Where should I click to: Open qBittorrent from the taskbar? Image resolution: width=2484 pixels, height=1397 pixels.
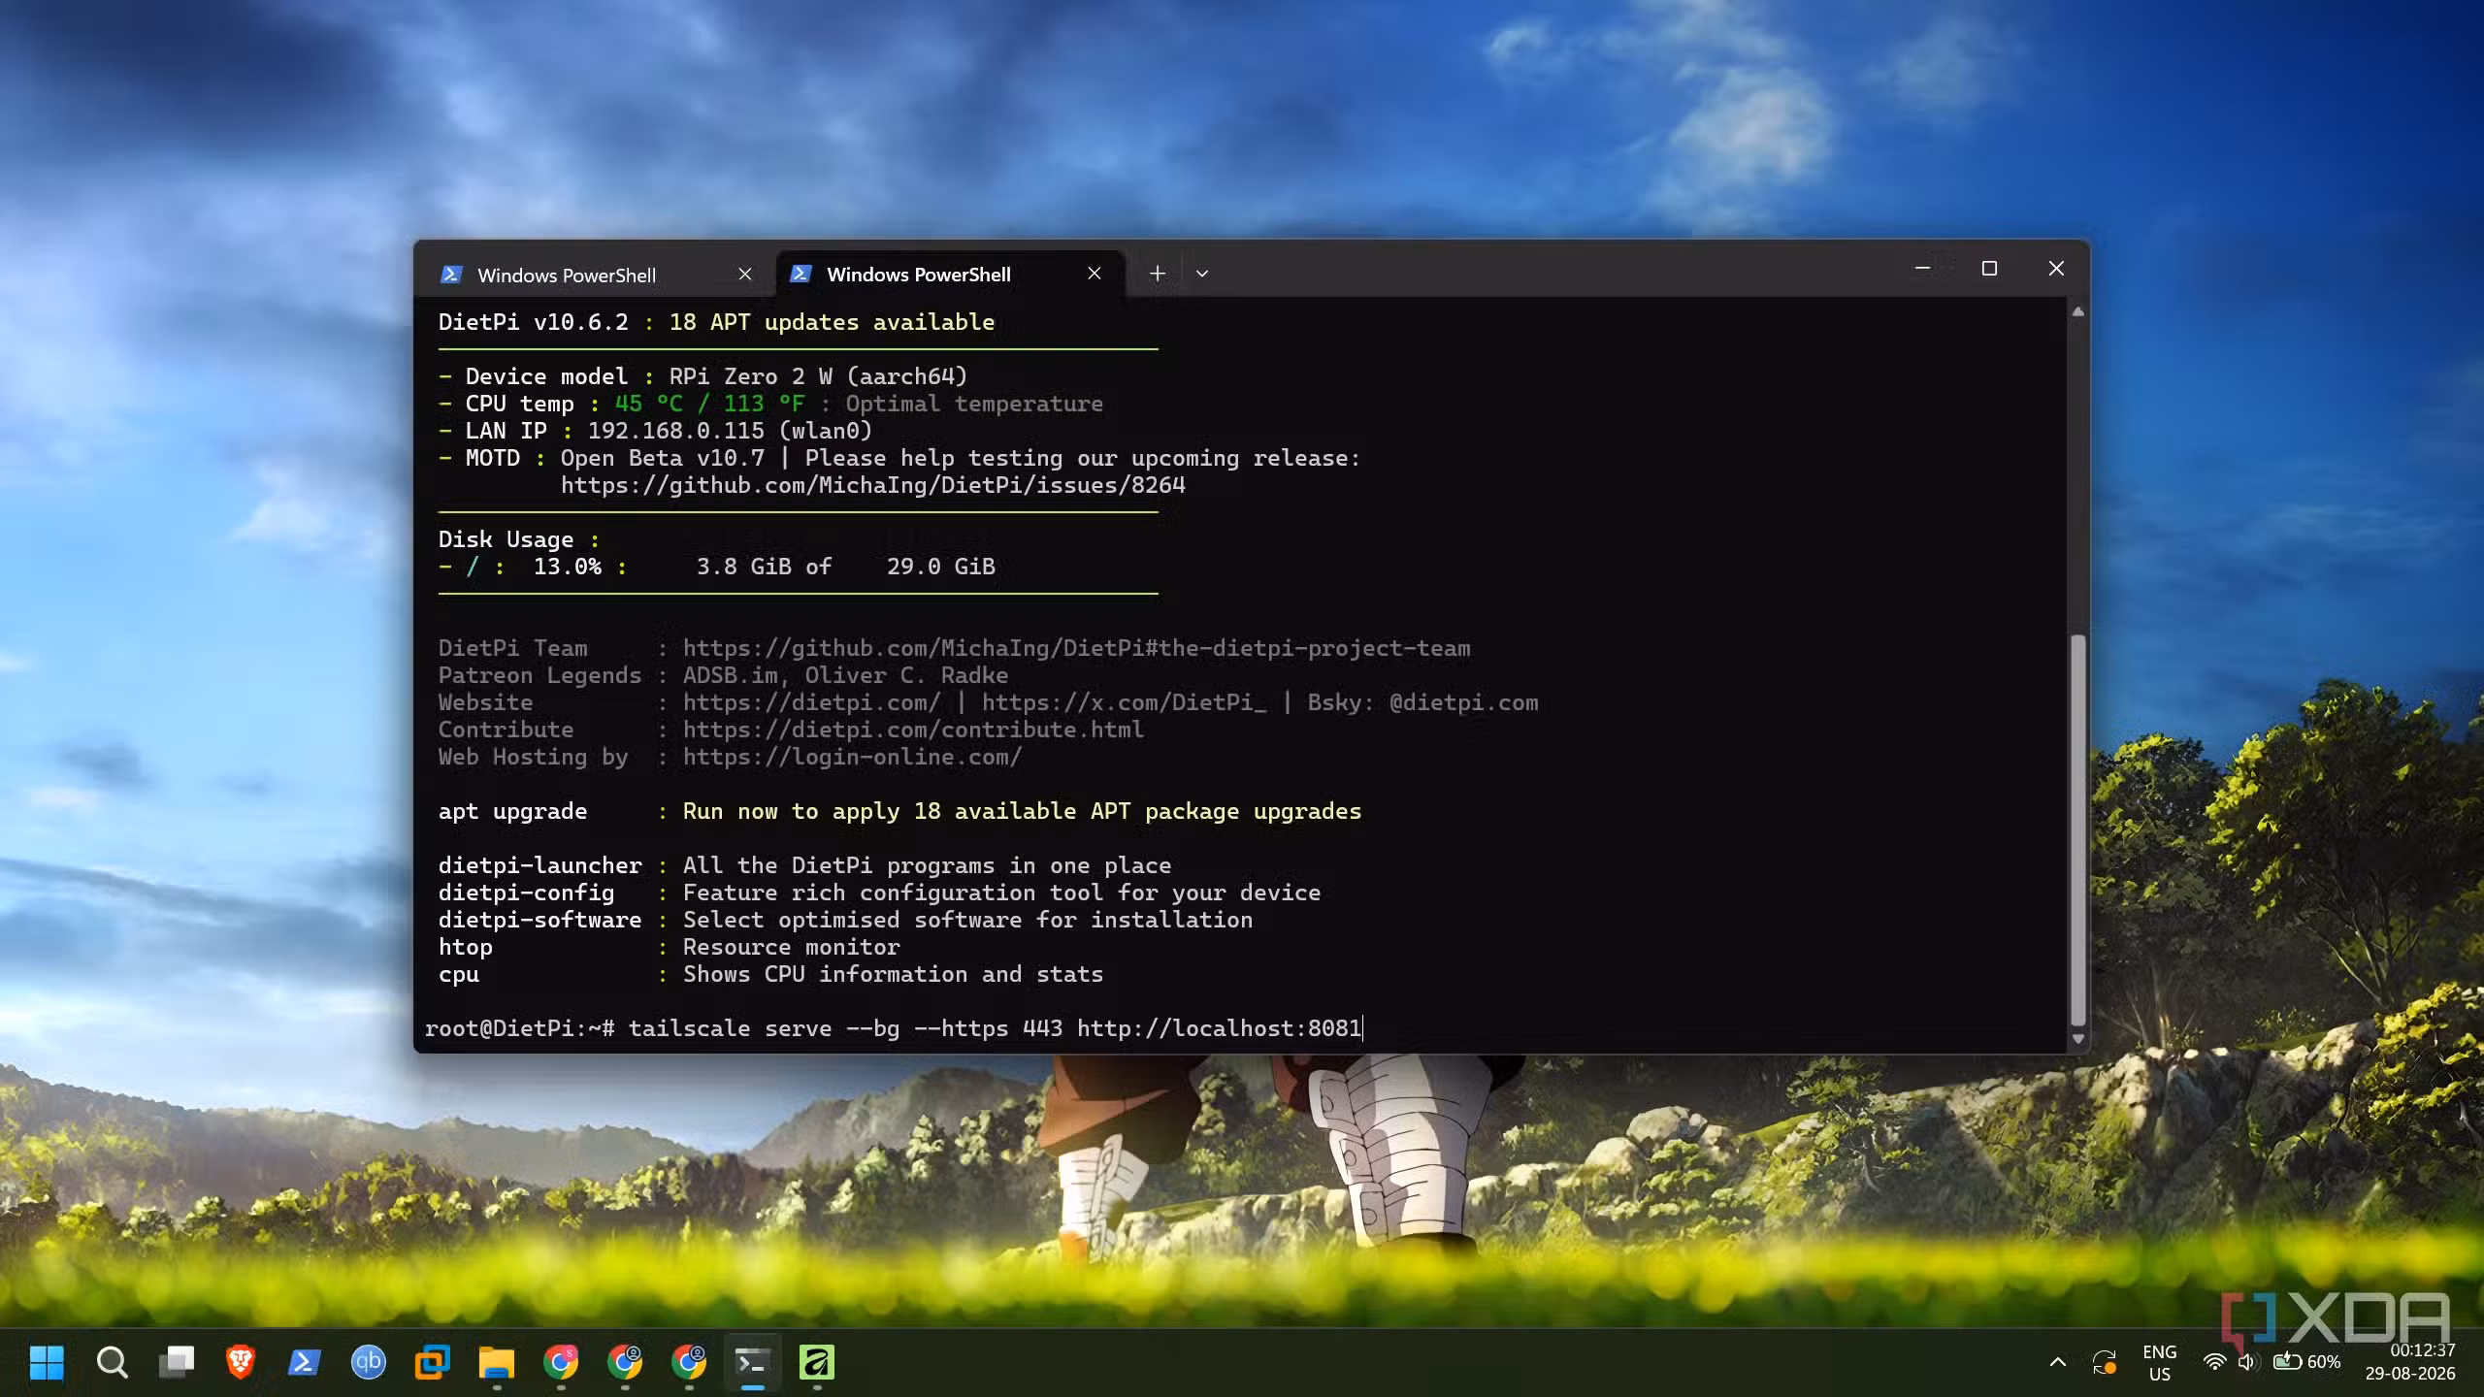[x=369, y=1362]
